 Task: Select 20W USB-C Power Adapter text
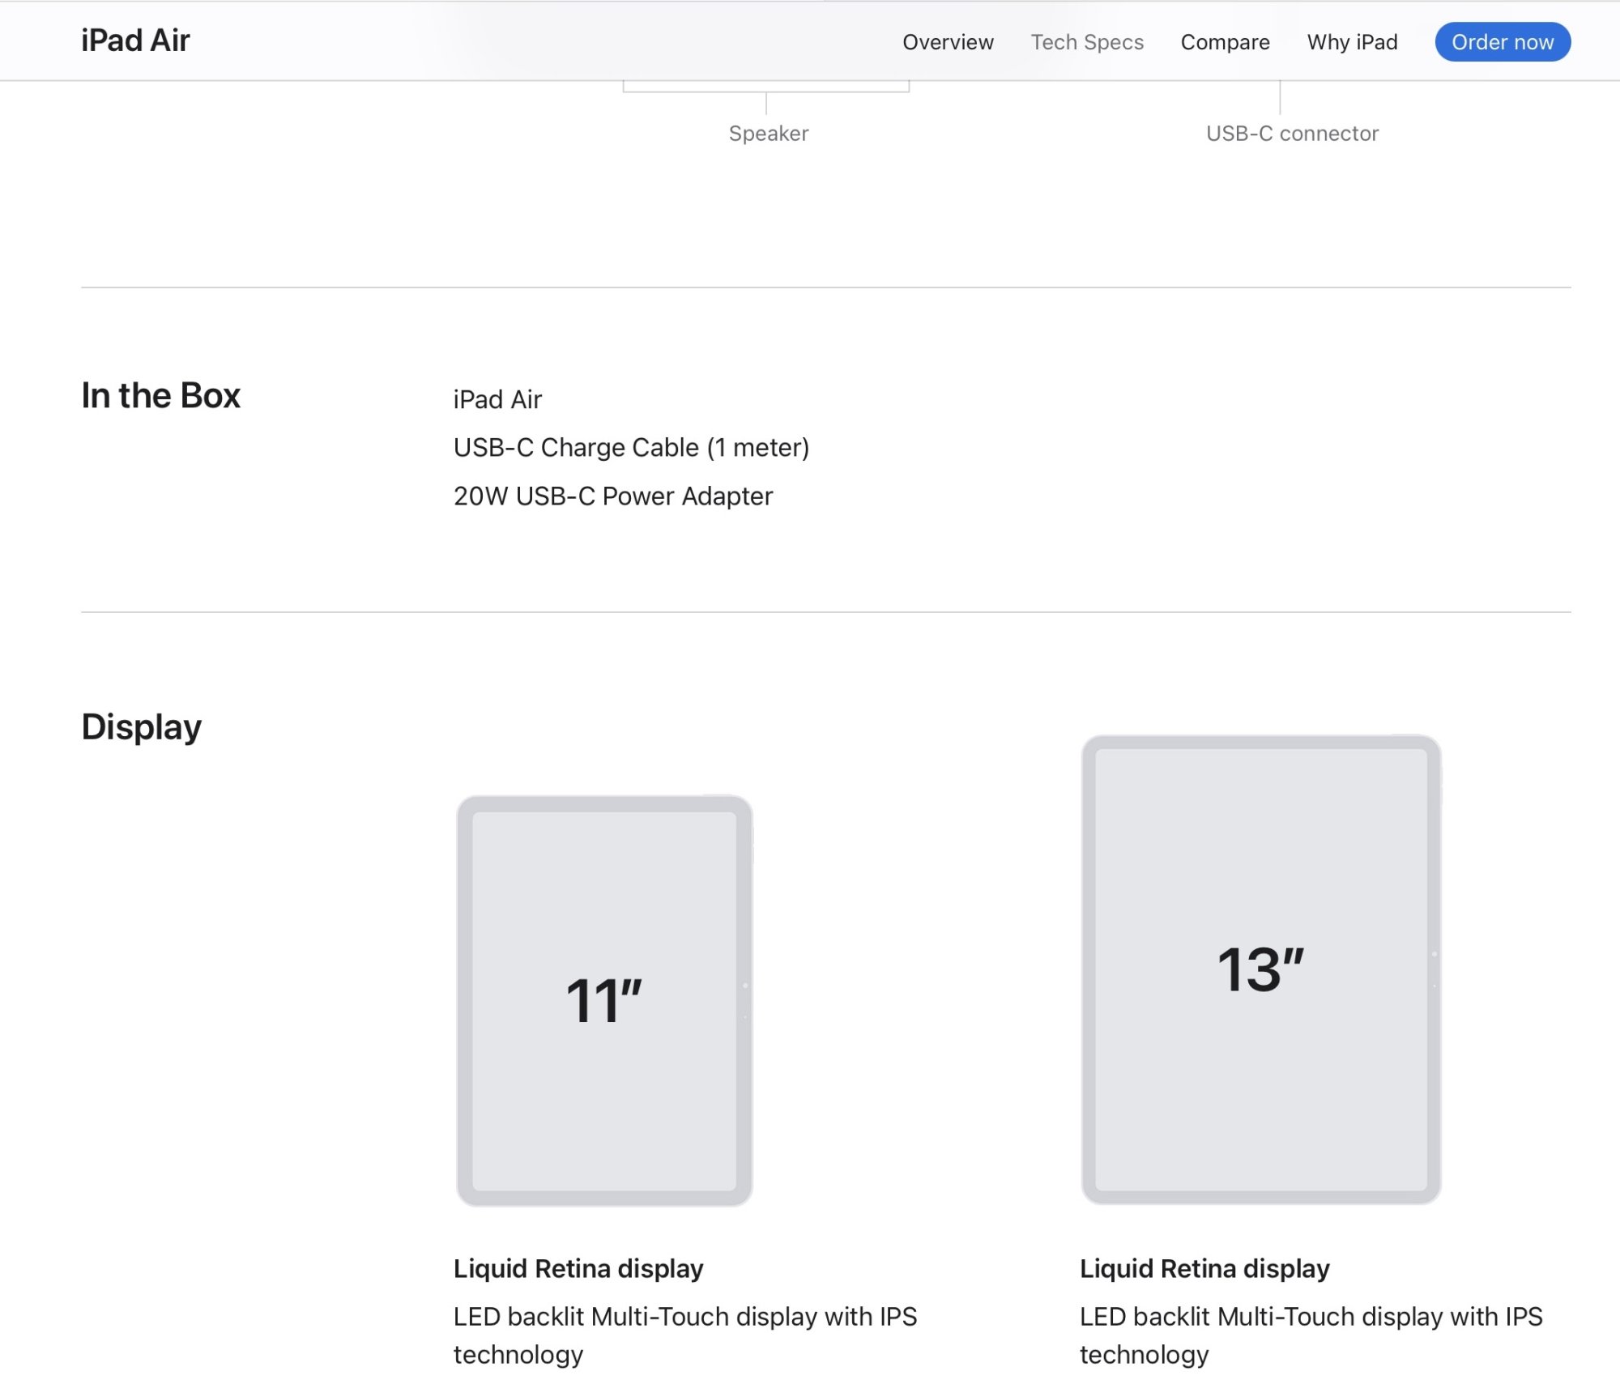click(612, 496)
